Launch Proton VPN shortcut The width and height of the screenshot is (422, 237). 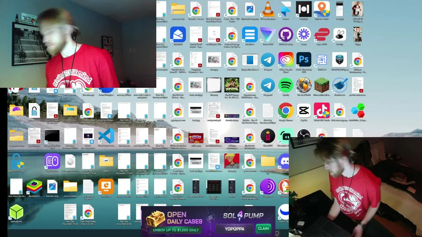(268, 35)
